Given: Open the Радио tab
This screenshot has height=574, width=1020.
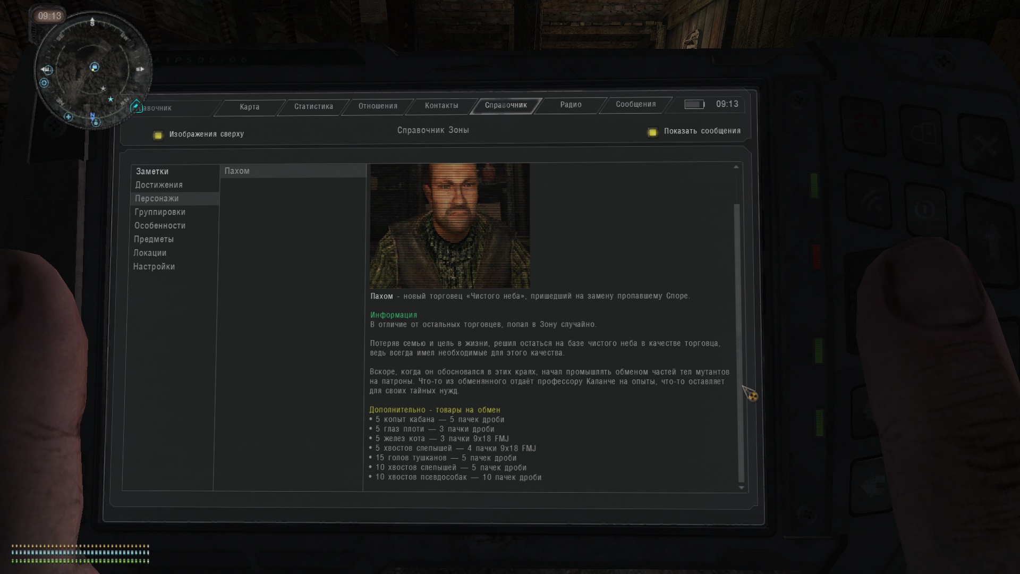Looking at the screenshot, I should [571, 105].
